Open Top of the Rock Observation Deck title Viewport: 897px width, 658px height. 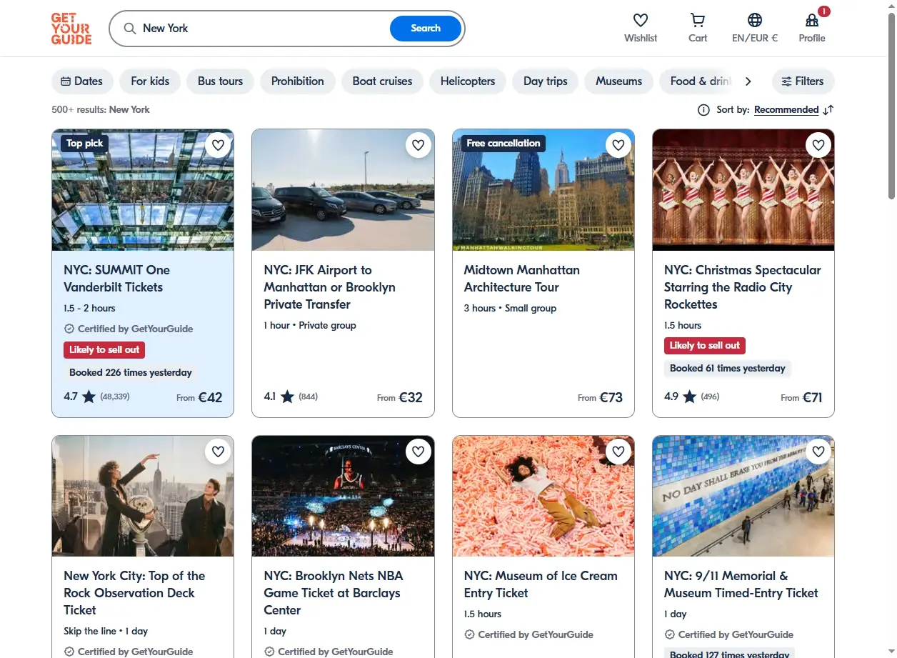pyautogui.click(x=134, y=593)
